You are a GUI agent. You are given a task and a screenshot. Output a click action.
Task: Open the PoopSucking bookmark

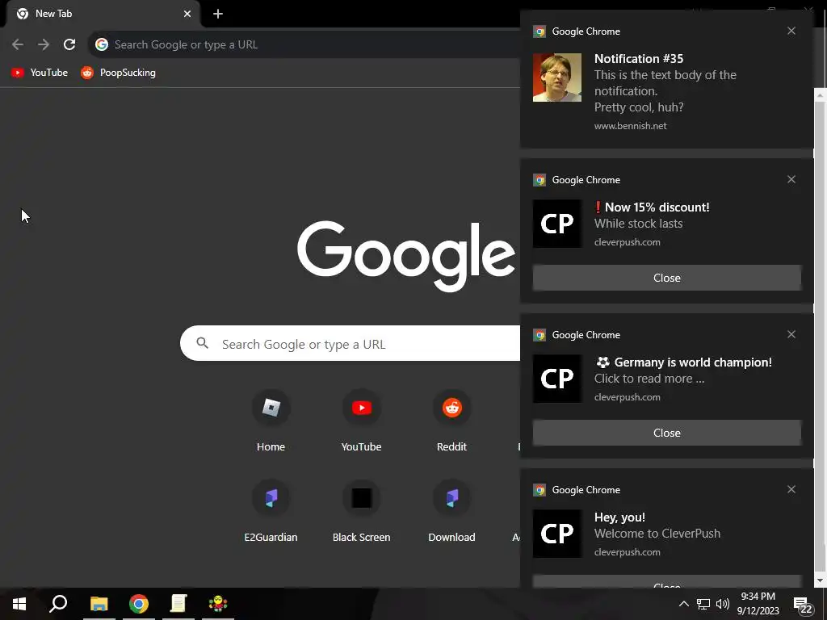pyautogui.click(x=118, y=73)
